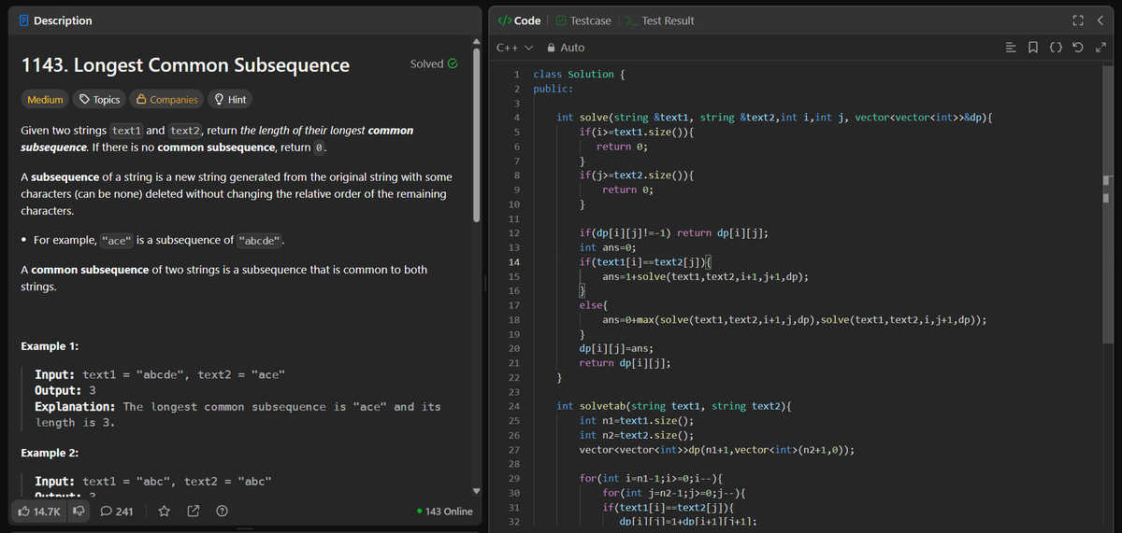This screenshot has height=533, width=1122.
Task: Click inline code "abcde" in description
Action: pos(260,241)
